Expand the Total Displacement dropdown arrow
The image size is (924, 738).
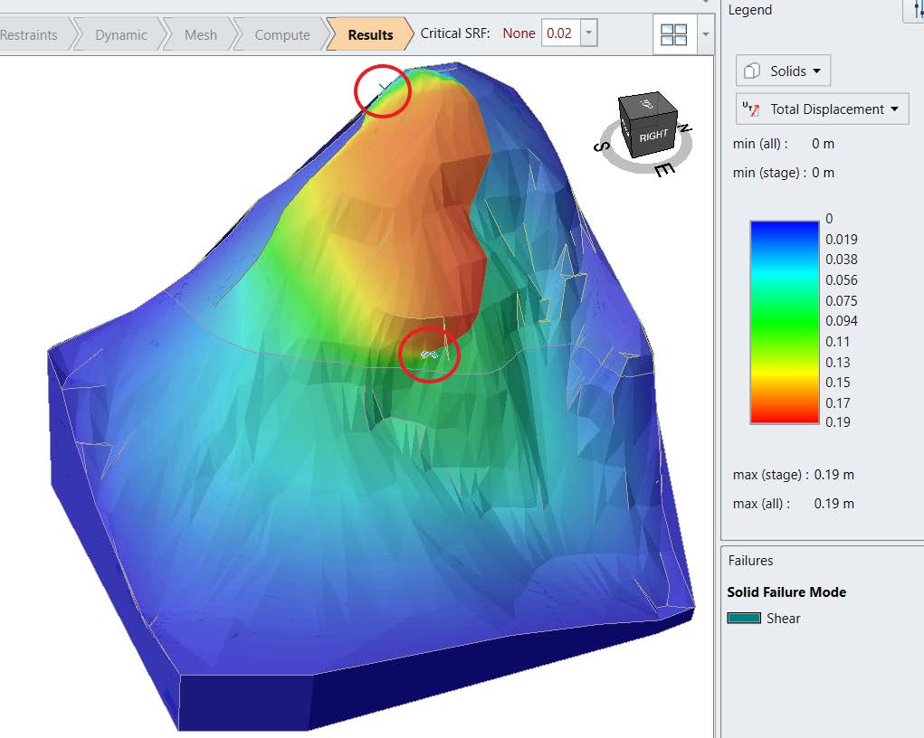coord(895,109)
